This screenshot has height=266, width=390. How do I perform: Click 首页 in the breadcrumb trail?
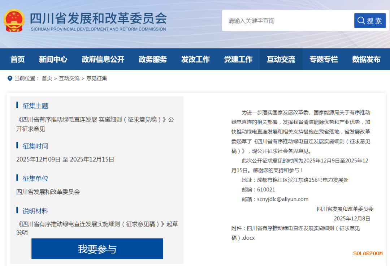pos(47,78)
